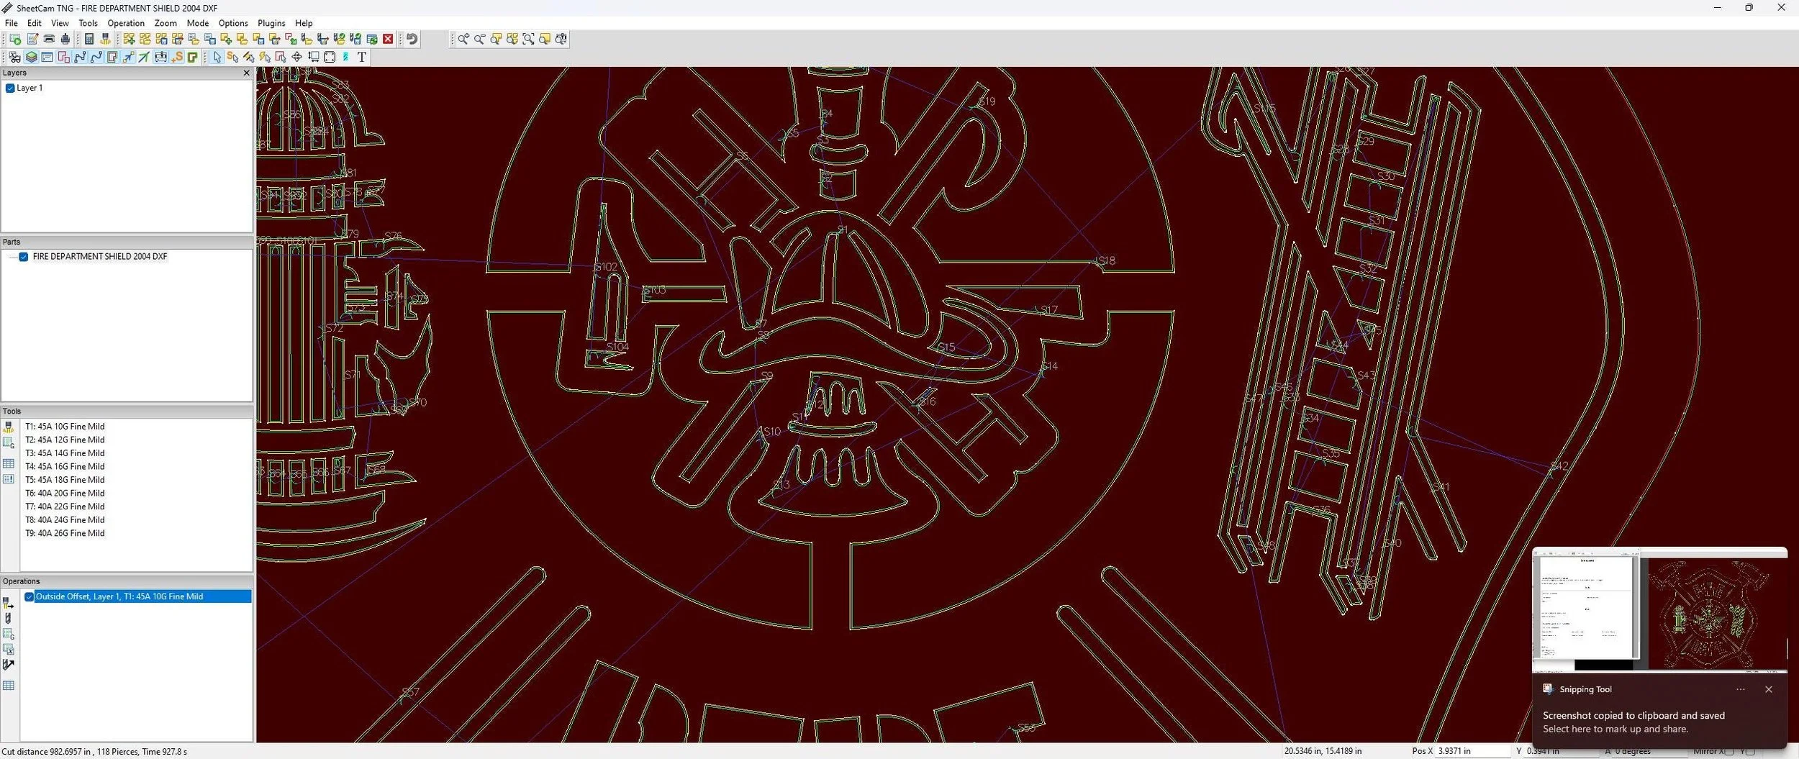Select tool T9: 40A 26G Fine Mild
Viewport: 1799px width, 759px height.
click(65, 533)
